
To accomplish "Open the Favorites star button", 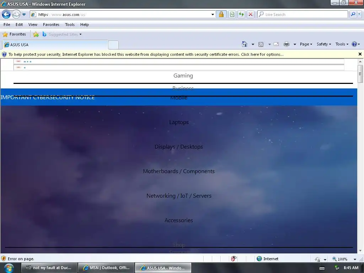I will (x=14, y=34).
